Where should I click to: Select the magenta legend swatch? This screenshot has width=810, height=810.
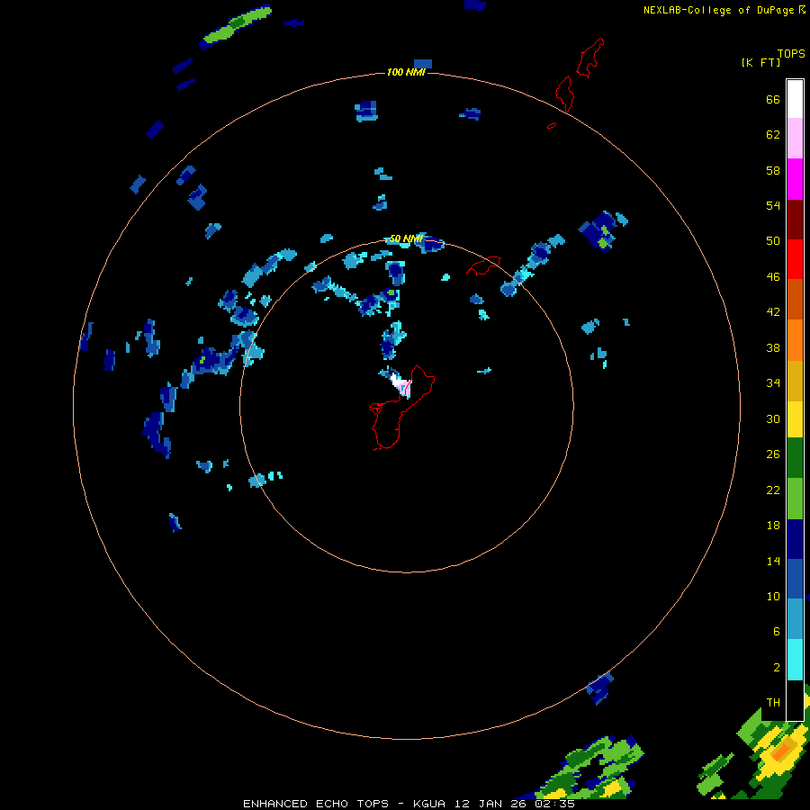(x=795, y=179)
